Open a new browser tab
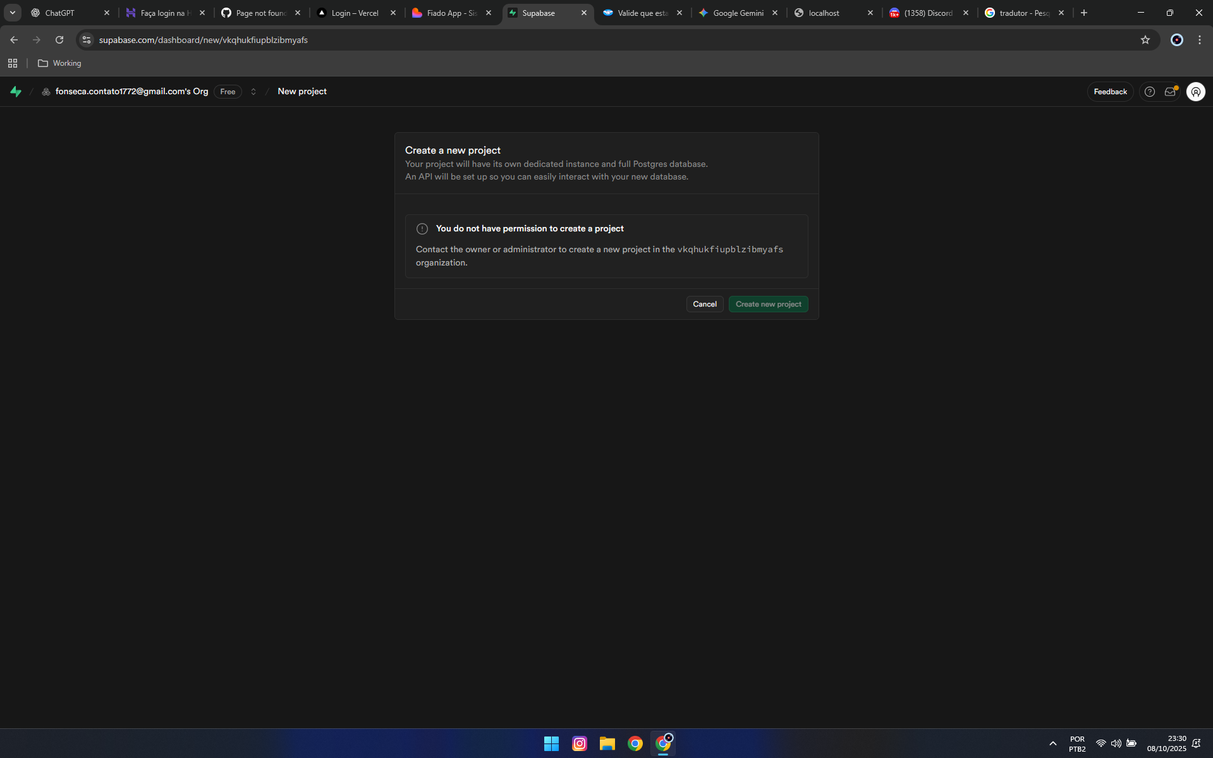 (1084, 13)
